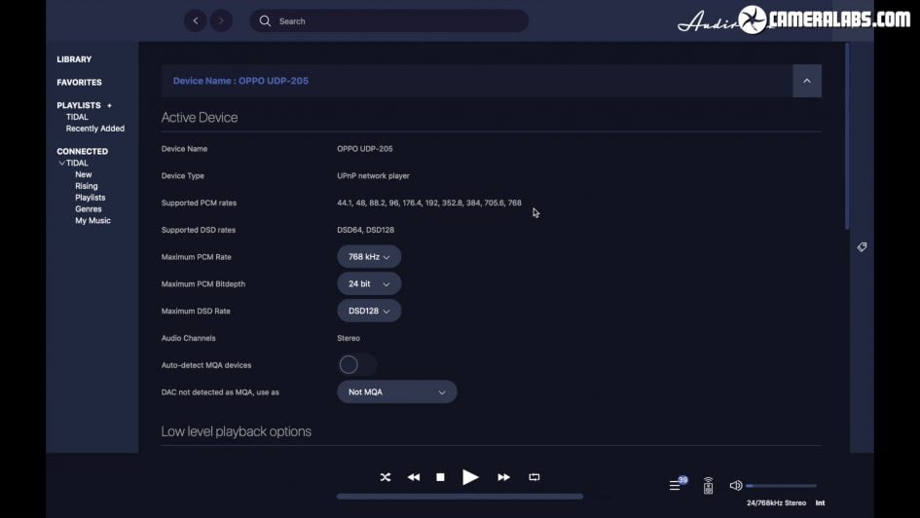Open the FAVORITES section

79,82
